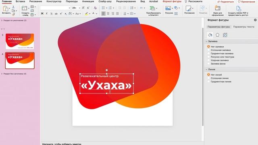The height and width of the screenshot is (145, 258).
Task: Click the numbered list icon
Action: coord(110,8)
